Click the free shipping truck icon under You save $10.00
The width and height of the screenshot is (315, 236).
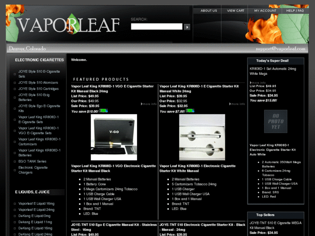coord(104,111)
